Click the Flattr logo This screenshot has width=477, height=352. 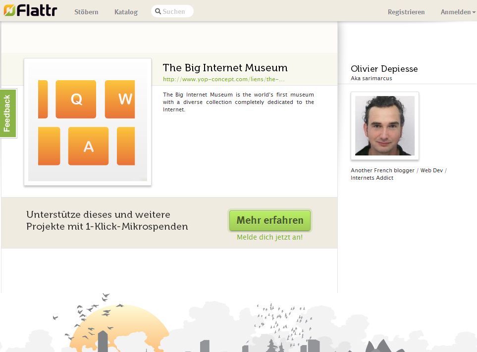click(x=30, y=10)
